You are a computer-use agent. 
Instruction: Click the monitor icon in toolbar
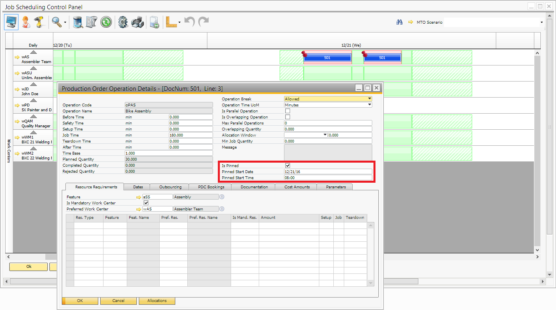click(11, 22)
